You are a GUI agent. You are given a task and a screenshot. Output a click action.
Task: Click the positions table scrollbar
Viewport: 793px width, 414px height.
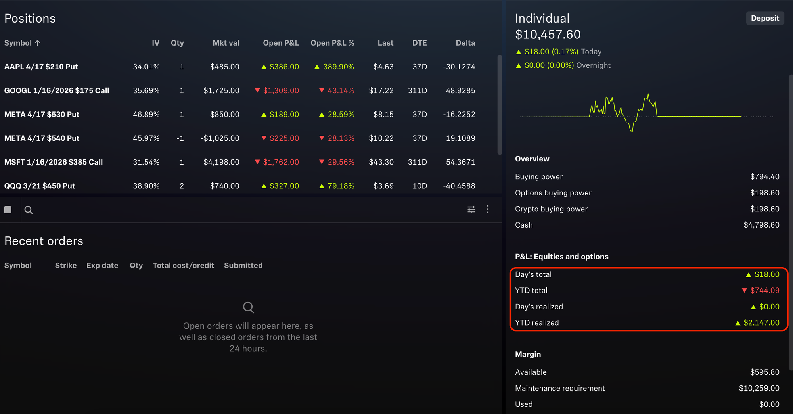pos(500,105)
